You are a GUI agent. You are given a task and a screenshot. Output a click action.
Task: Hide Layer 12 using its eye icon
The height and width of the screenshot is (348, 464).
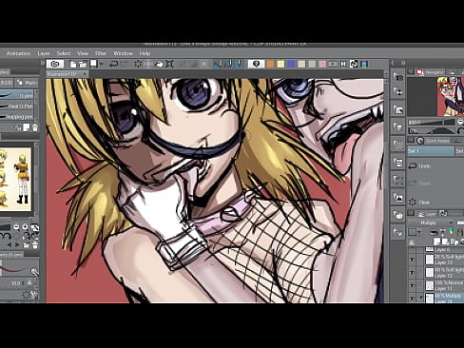point(412,273)
